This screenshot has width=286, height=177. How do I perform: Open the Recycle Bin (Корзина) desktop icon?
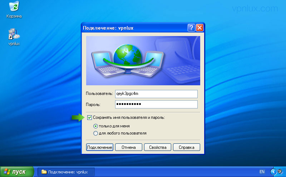14,9
